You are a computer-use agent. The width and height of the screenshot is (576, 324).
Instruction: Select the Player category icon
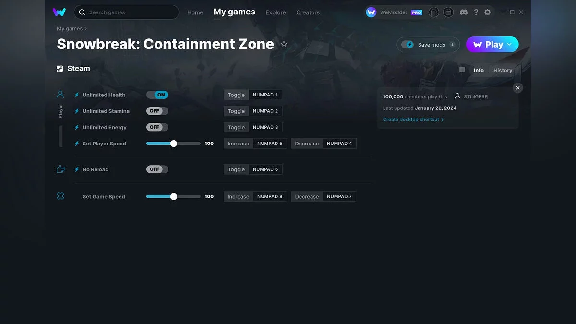tap(60, 94)
